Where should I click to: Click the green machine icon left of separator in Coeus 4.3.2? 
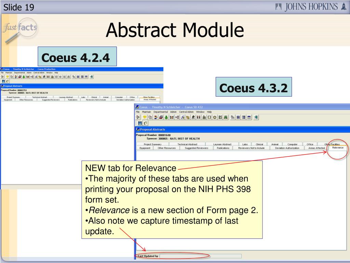tap(226, 117)
